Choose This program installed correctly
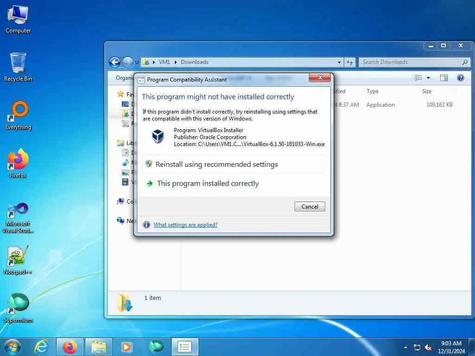 pos(234,184)
